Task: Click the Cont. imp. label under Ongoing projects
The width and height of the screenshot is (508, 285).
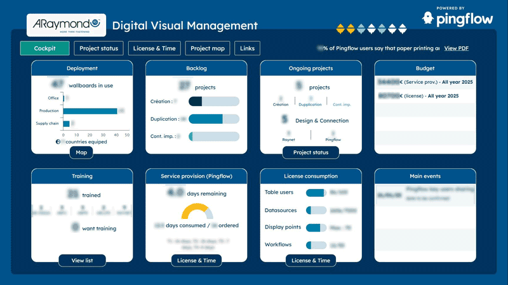Action: 342,105
